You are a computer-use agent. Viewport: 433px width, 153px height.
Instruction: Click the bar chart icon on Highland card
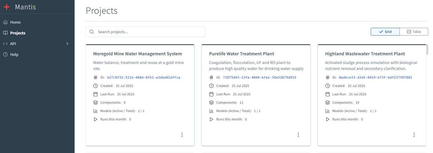click(x=328, y=111)
